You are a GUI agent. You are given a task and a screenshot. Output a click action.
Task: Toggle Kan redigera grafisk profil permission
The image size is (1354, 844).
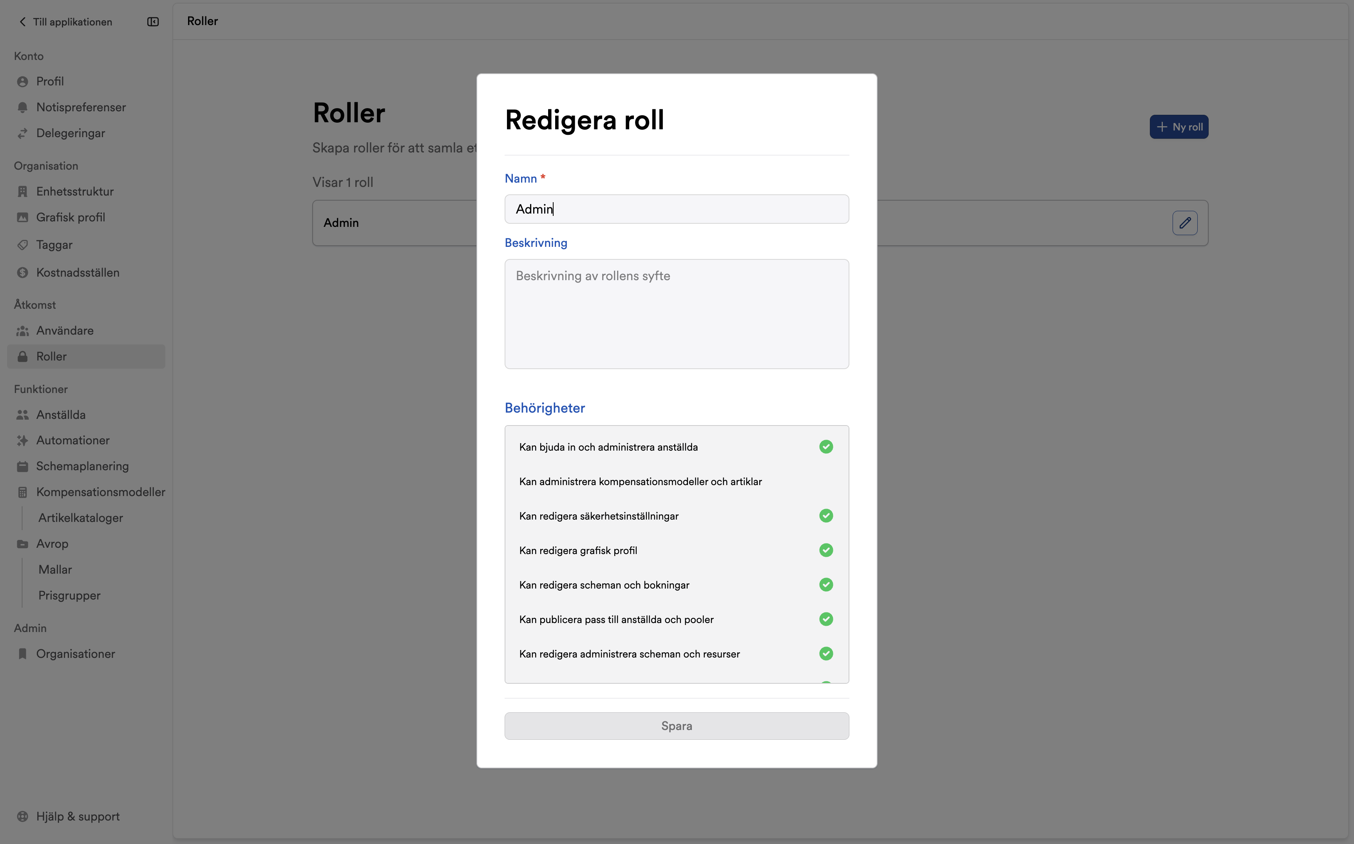[x=826, y=551]
